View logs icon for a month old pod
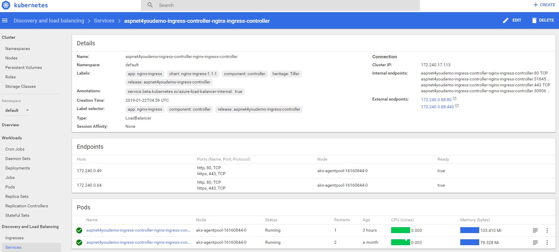 click(x=535, y=243)
